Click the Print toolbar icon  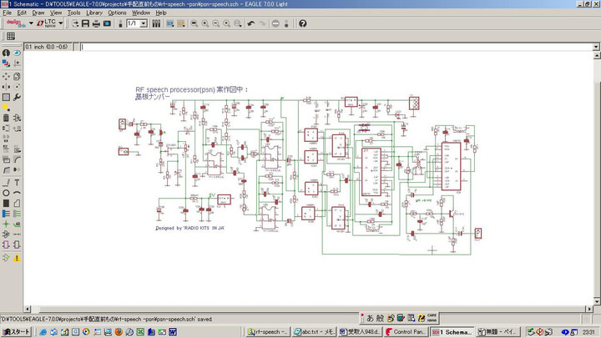95,23
